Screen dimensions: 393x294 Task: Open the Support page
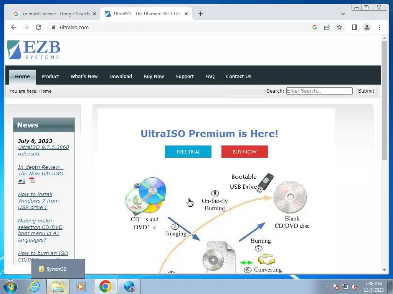click(185, 76)
